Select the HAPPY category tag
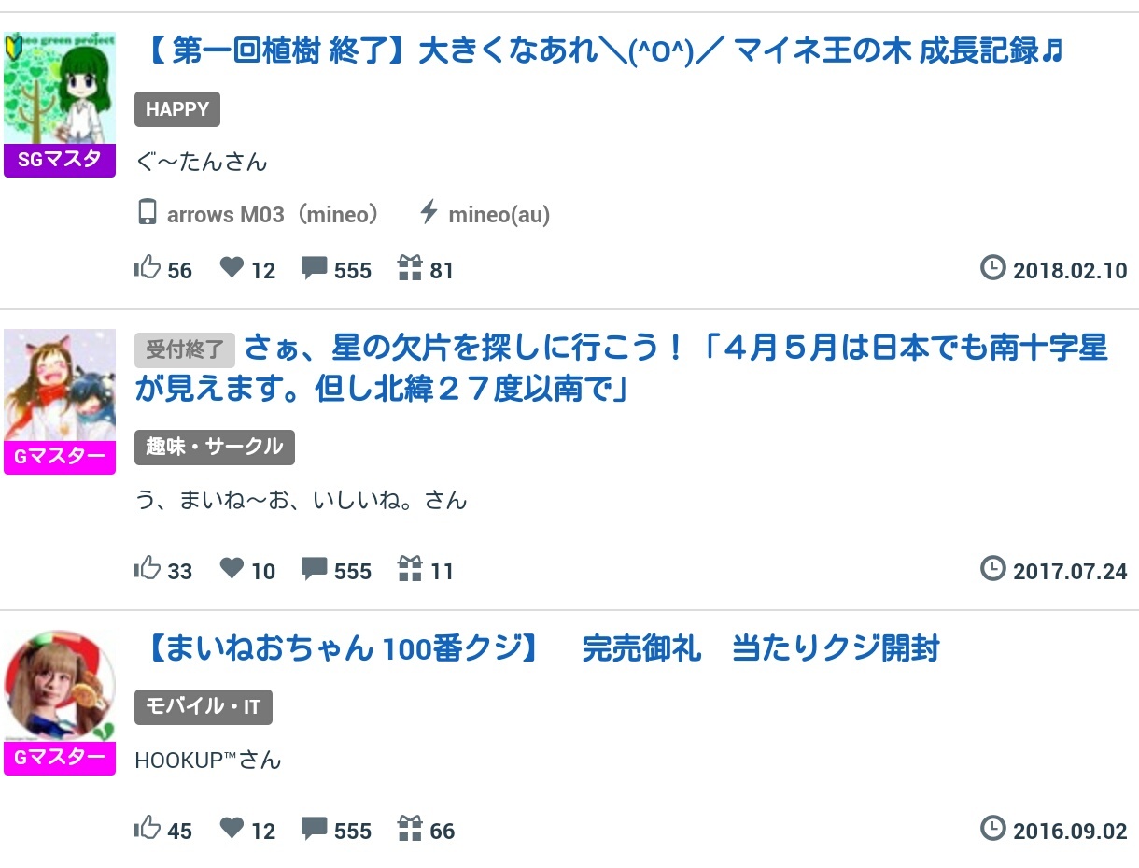 [x=177, y=109]
